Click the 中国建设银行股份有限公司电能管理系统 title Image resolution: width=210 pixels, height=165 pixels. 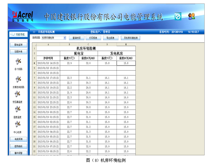click(104, 17)
